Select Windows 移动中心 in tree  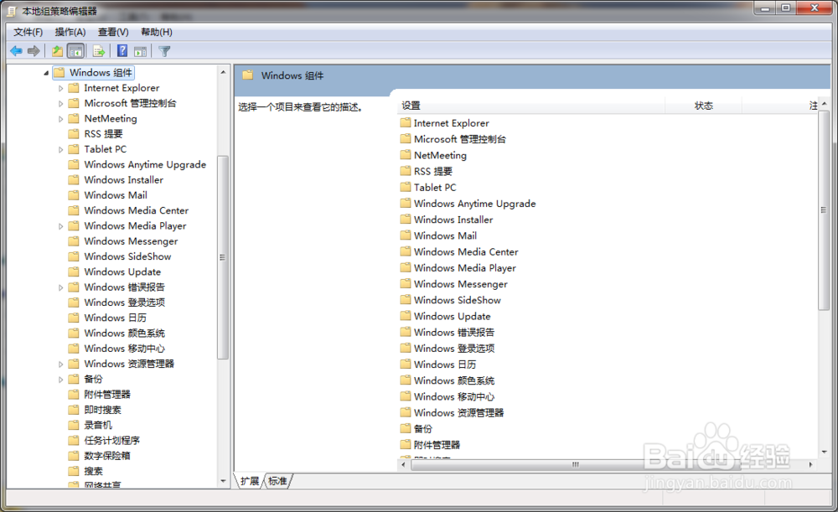(x=125, y=349)
